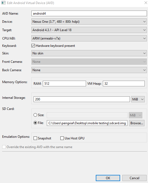The height and width of the screenshot is (183, 148).
Task: Open the Device dropdown showing Nexus One
Action: [89, 22]
